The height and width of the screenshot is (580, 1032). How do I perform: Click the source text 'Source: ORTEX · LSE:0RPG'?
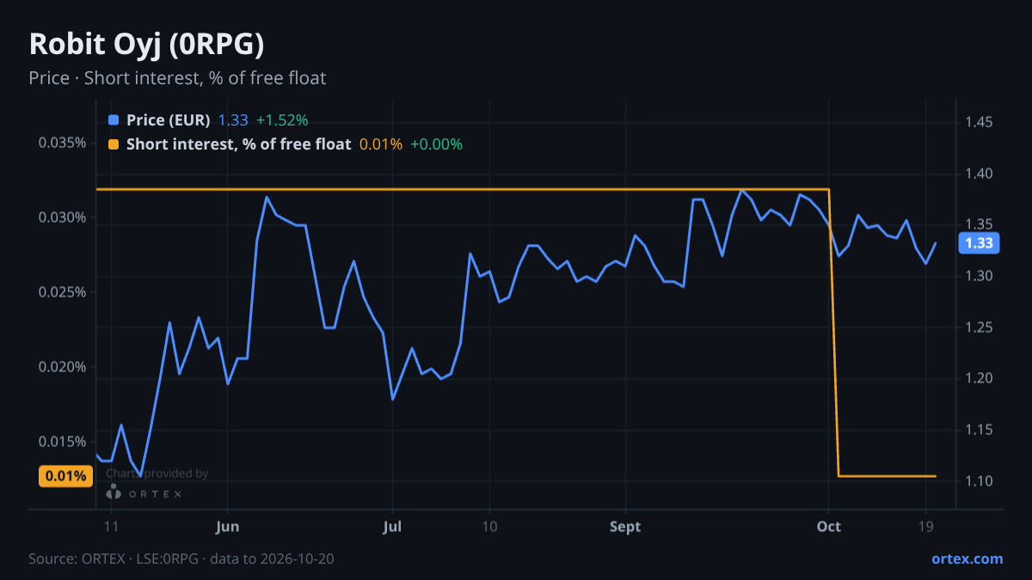[115, 559]
